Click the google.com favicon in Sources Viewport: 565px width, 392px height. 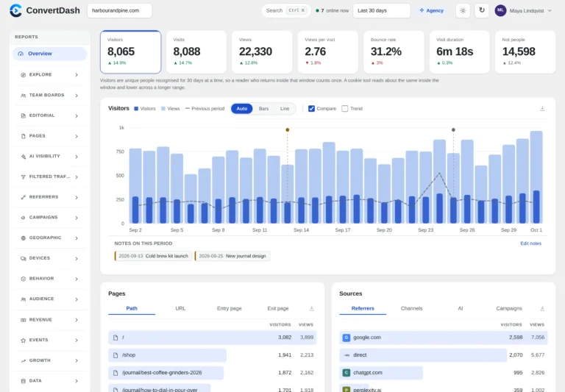tap(347, 338)
